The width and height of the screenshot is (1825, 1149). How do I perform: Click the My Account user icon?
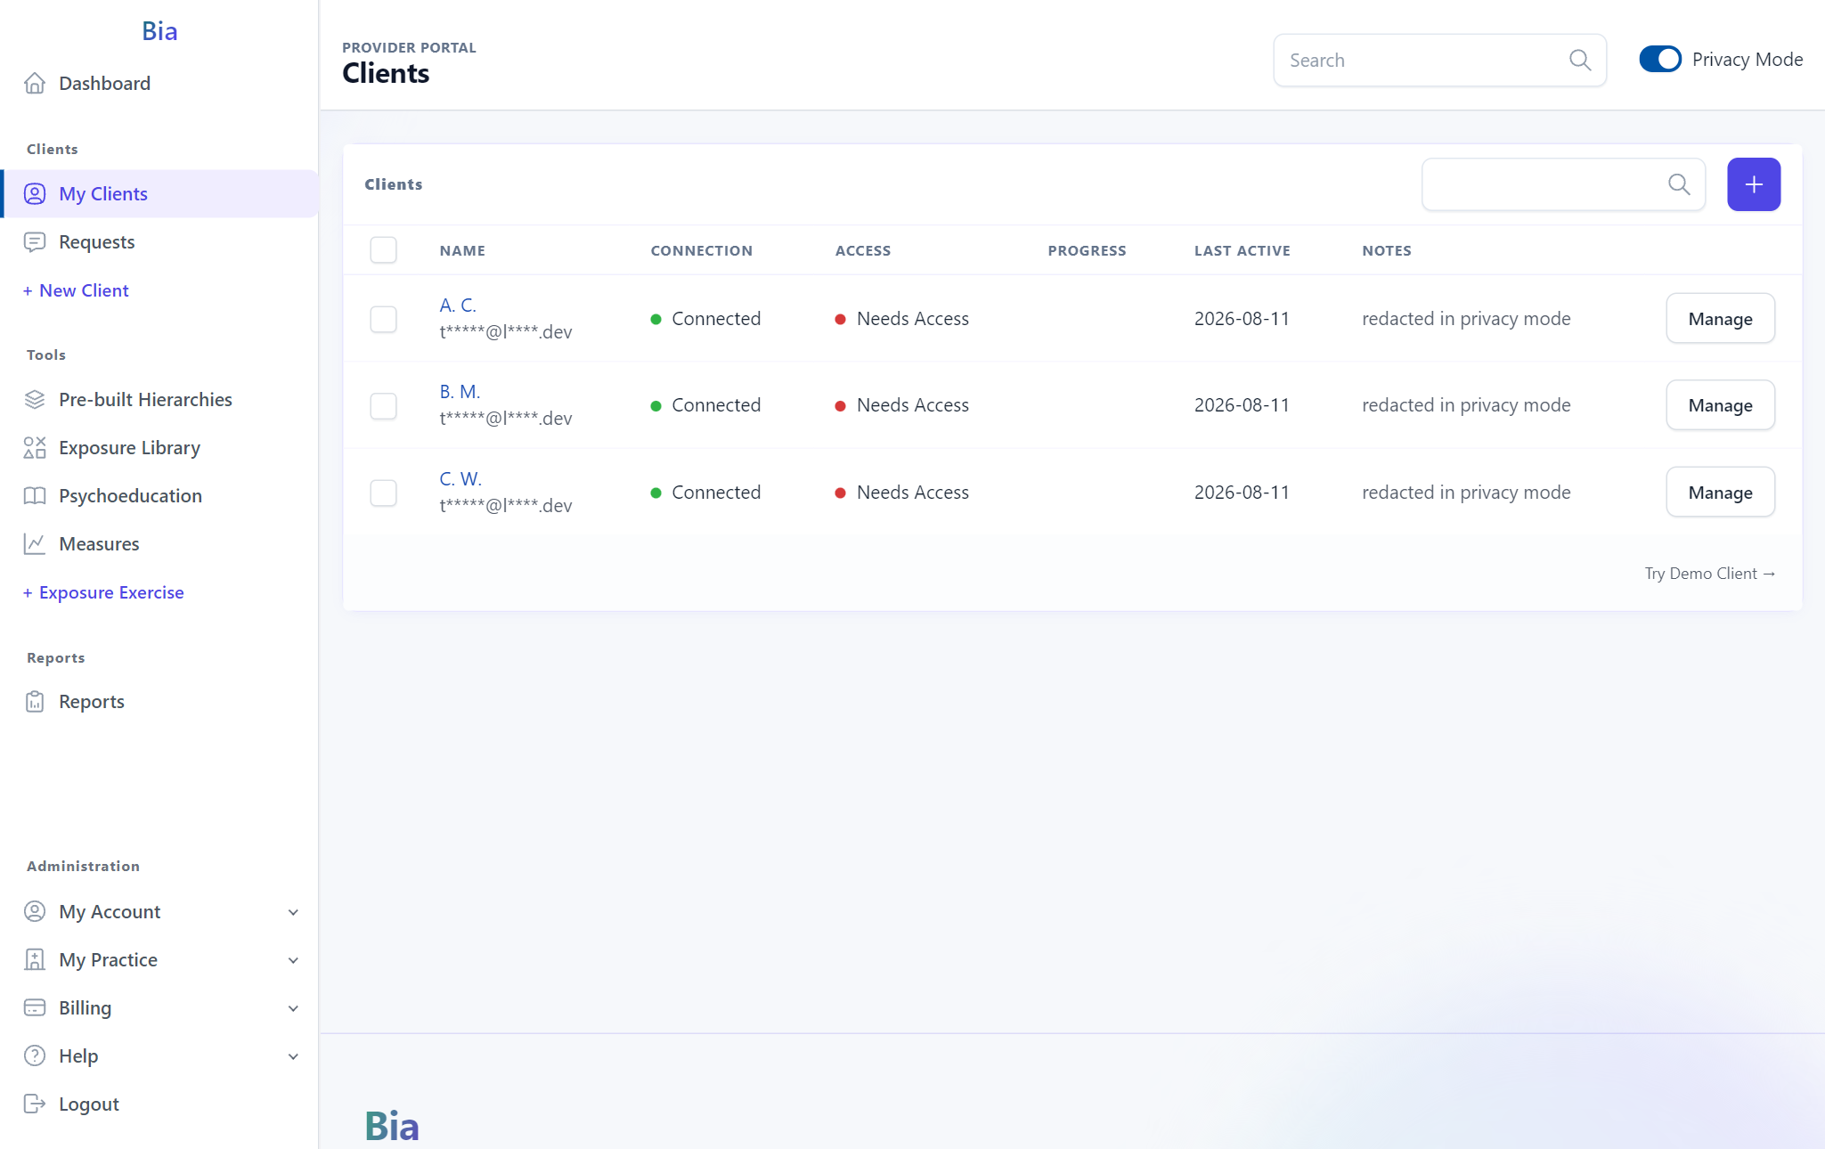click(x=35, y=911)
